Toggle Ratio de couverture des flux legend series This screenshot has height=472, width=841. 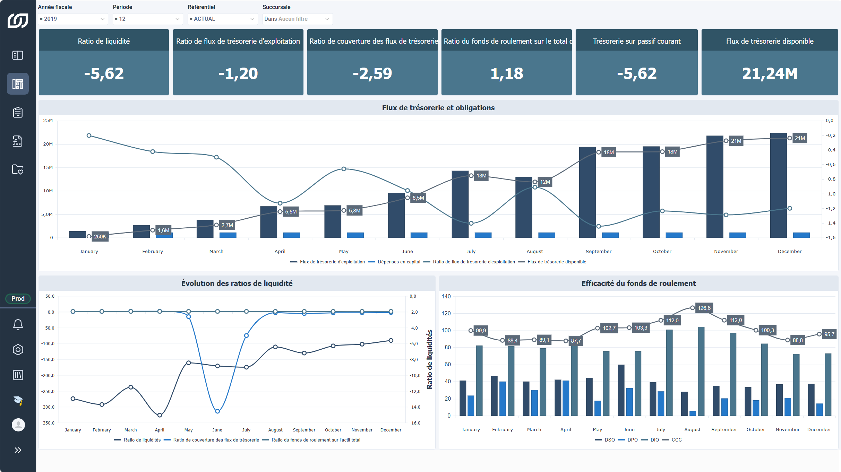coord(212,440)
